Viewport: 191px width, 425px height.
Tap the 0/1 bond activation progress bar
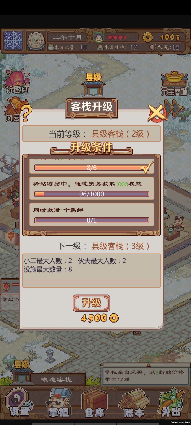pos(92,220)
